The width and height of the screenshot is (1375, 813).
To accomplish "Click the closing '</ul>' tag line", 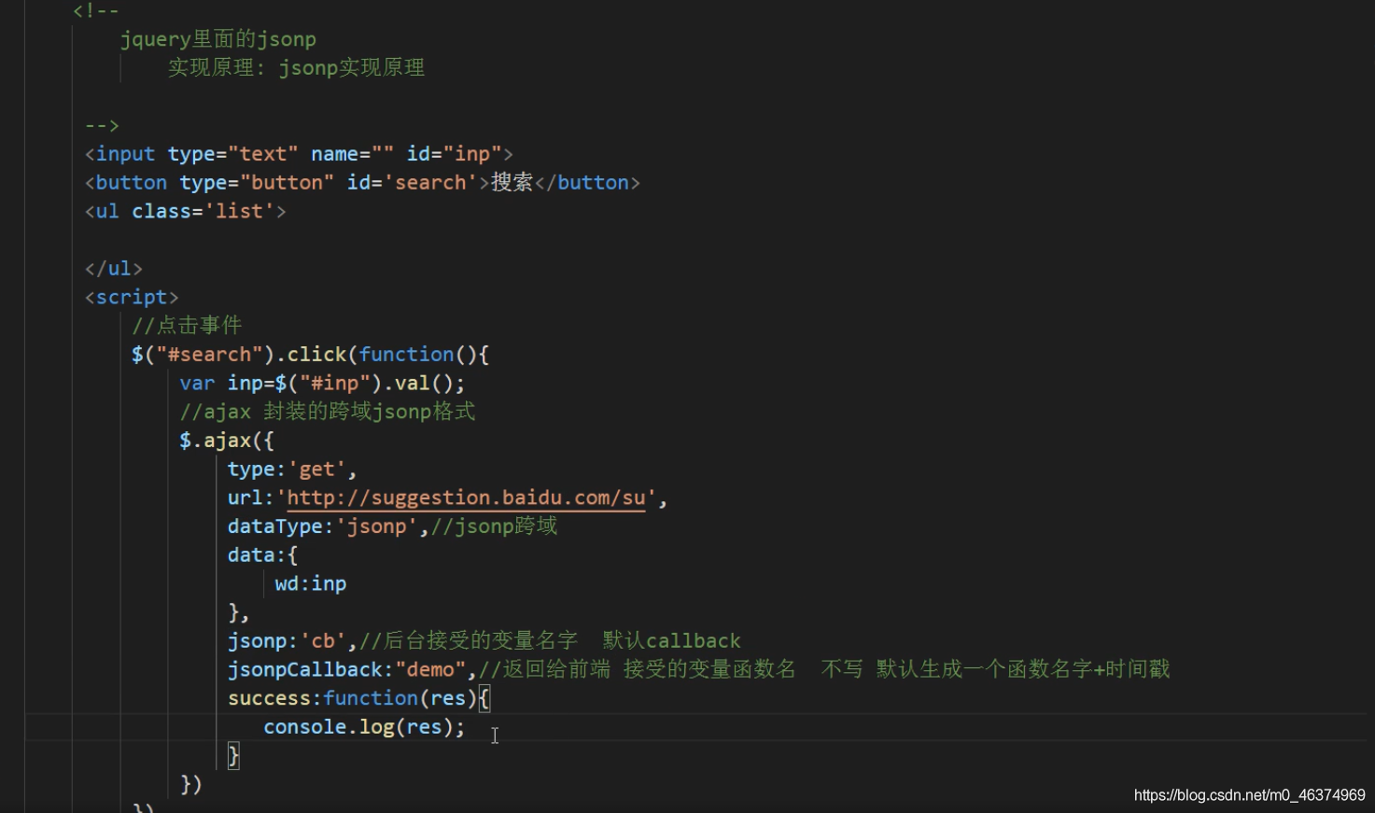I will [x=113, y=269].
